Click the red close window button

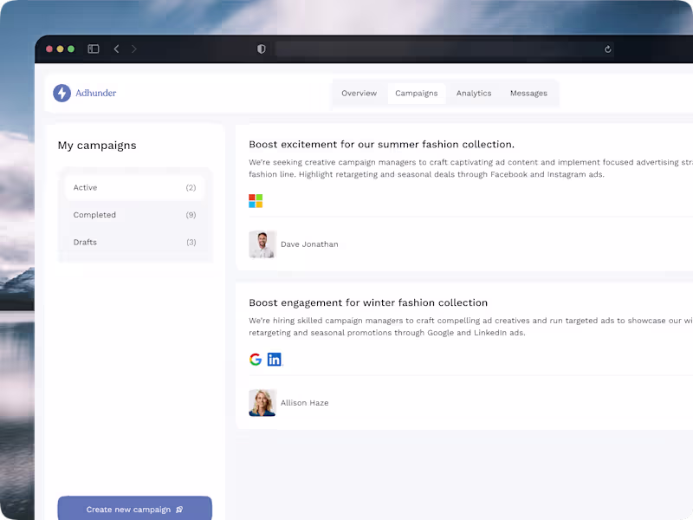(49, 49)
